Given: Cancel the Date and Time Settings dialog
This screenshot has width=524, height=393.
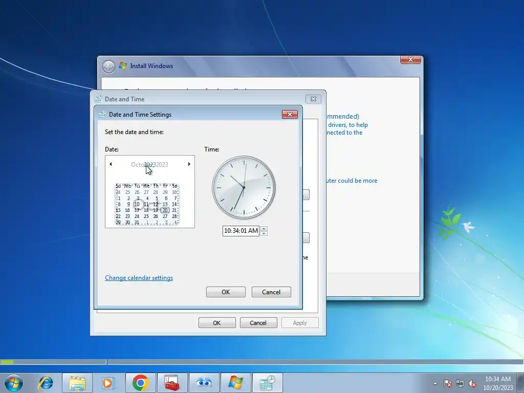Looking at the screenshot, I should 271,292.
